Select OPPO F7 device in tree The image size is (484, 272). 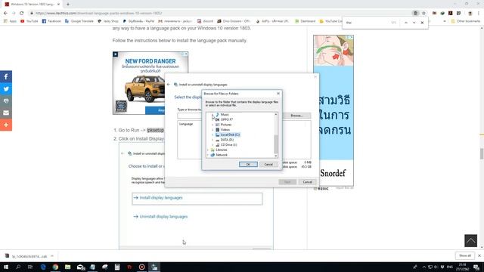tap(227, 119)
